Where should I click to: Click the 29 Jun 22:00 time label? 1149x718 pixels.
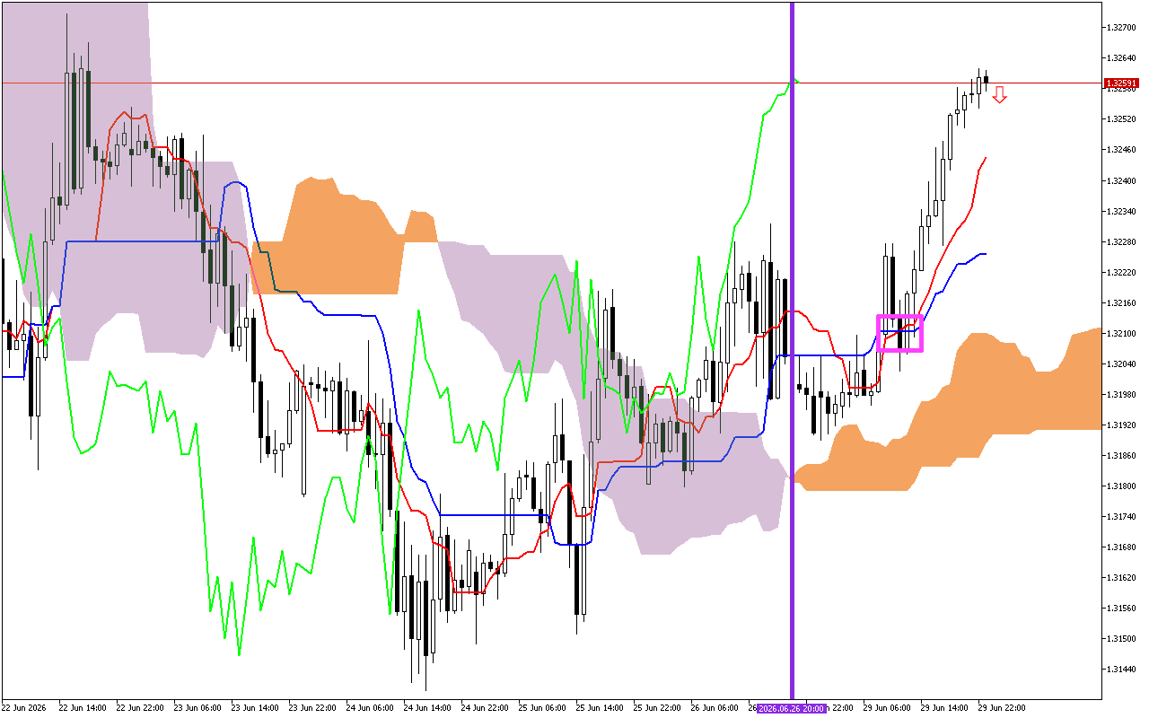coord(1001,708)
